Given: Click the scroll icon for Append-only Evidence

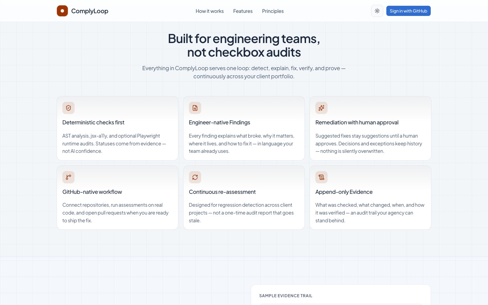Looking at the screenshot, I should [x=322, y=177].
